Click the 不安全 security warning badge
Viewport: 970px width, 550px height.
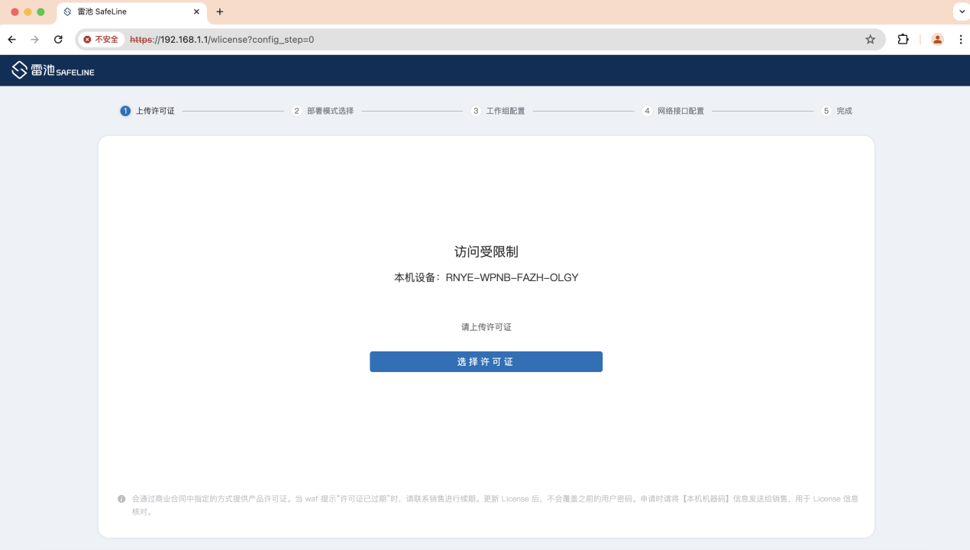pyautogui.click(x=102, y=40)
